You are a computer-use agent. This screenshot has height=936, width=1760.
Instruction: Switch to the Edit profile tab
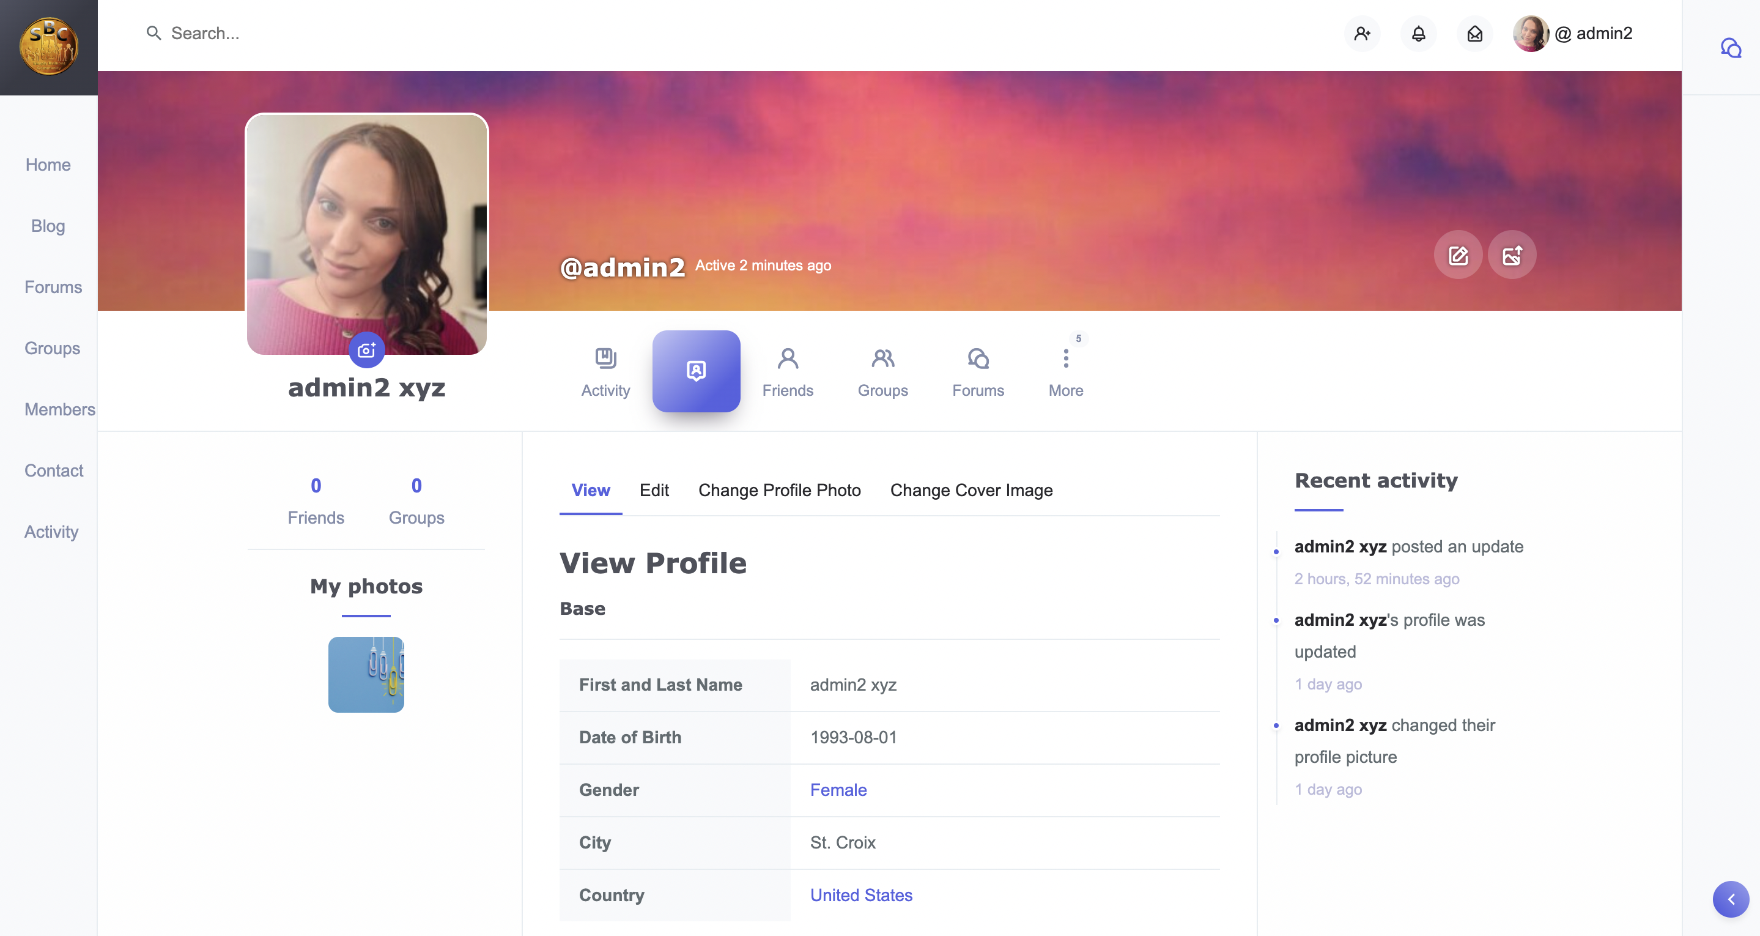pyautogui.click(x=654, y=490)
